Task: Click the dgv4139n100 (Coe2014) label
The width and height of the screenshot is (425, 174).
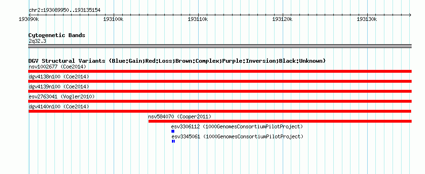Action: pos(59,87)
